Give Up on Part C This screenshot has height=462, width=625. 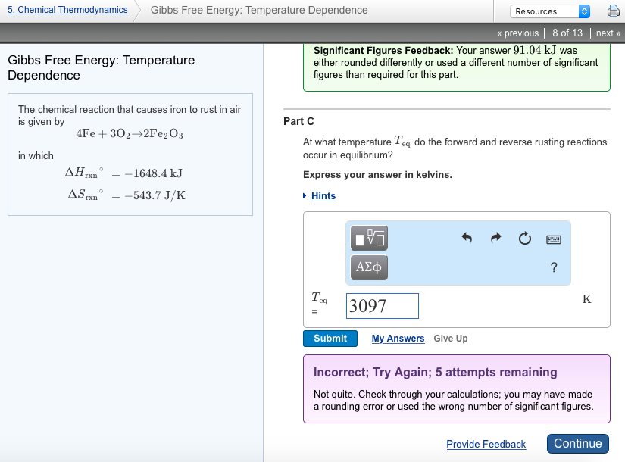pos(450,339)
